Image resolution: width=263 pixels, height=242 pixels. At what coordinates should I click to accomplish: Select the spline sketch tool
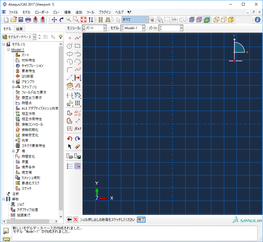pos(77,70)
